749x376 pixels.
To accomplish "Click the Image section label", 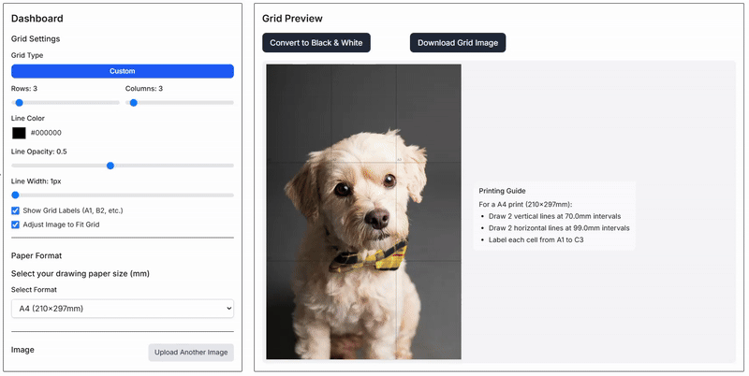I will tap(24, 349).
